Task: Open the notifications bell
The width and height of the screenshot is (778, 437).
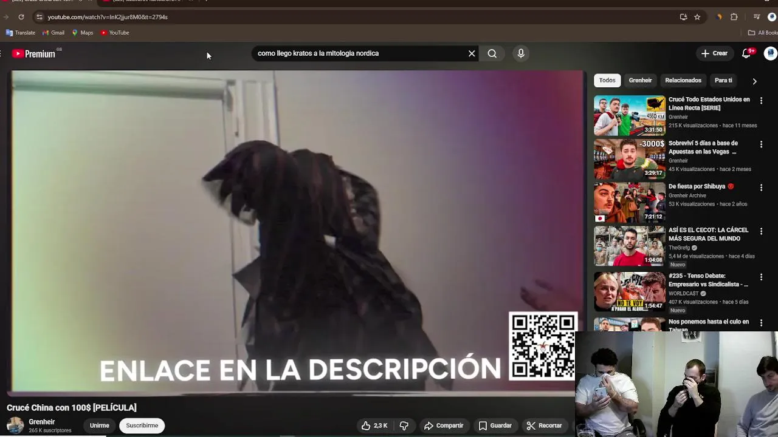Action: coord(746,53)
